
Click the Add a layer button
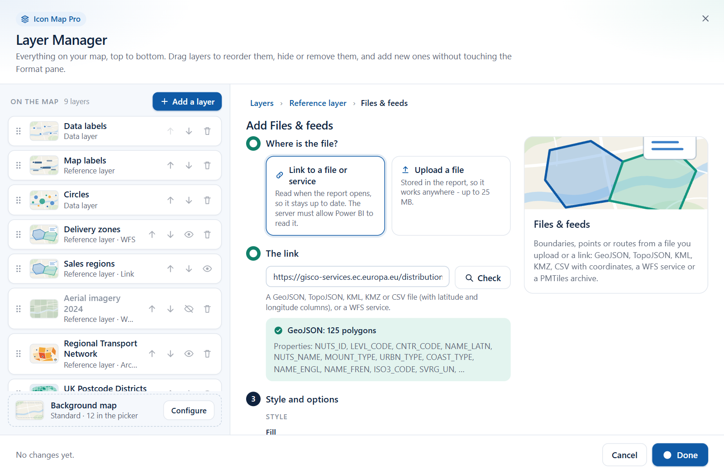[187, 102]
